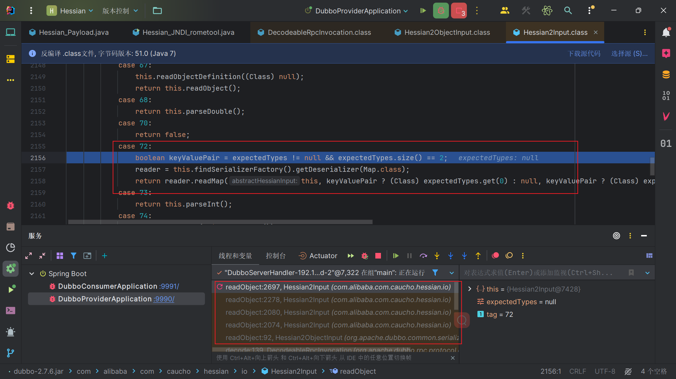
Task: Click the Group By icon in Services
Action: tap(60, 256)
